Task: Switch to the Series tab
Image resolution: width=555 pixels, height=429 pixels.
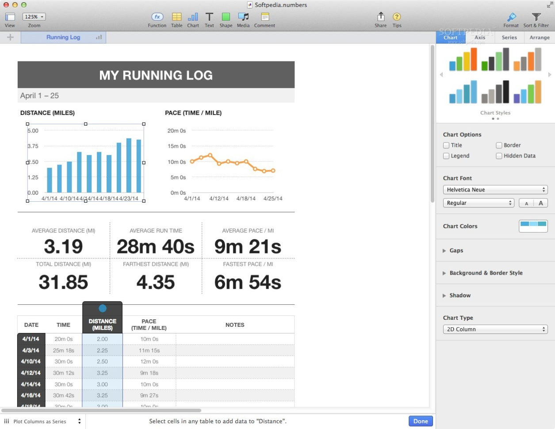Action: point(509,38)
